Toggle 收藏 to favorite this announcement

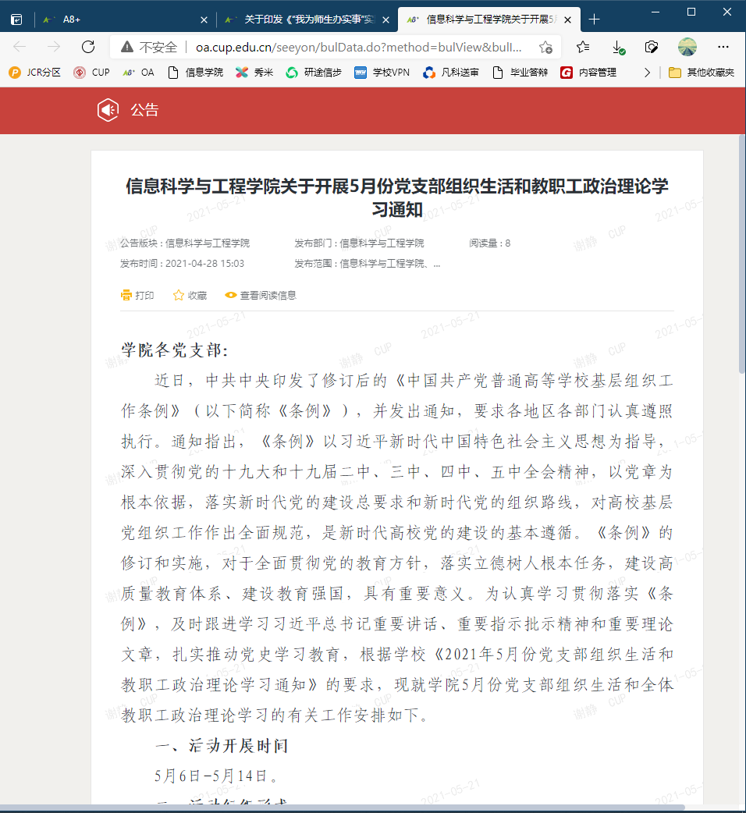click(188, 295)
